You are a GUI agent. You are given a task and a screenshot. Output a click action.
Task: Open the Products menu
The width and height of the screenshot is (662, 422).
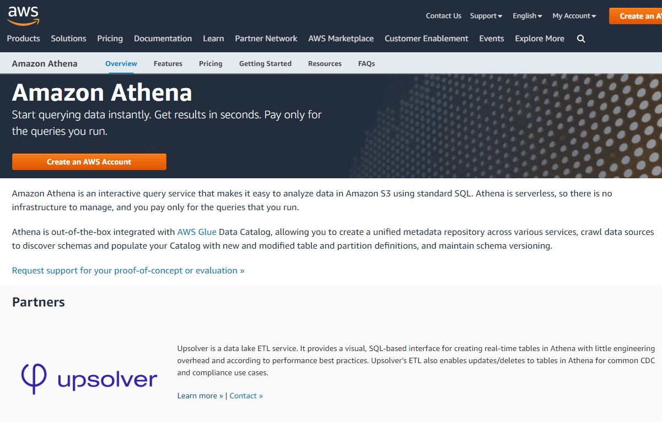click(23, 39)
